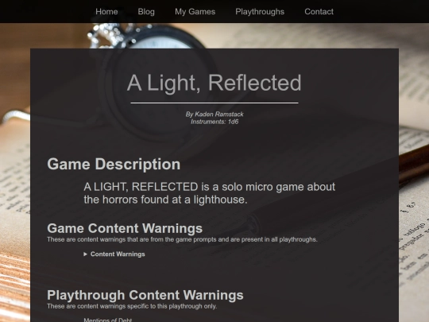Click the solo micro game description paragraph
429x322 pixels.
[x=209, y=193]
